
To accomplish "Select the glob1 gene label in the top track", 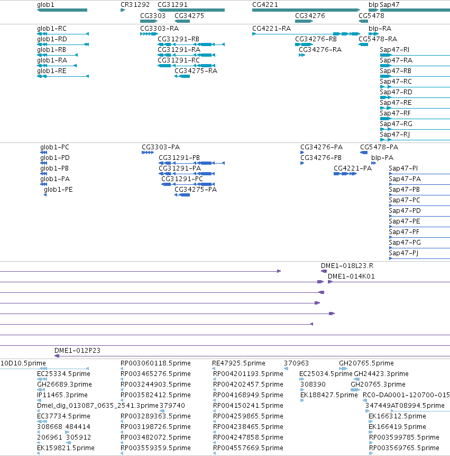I will coord(45,5).
